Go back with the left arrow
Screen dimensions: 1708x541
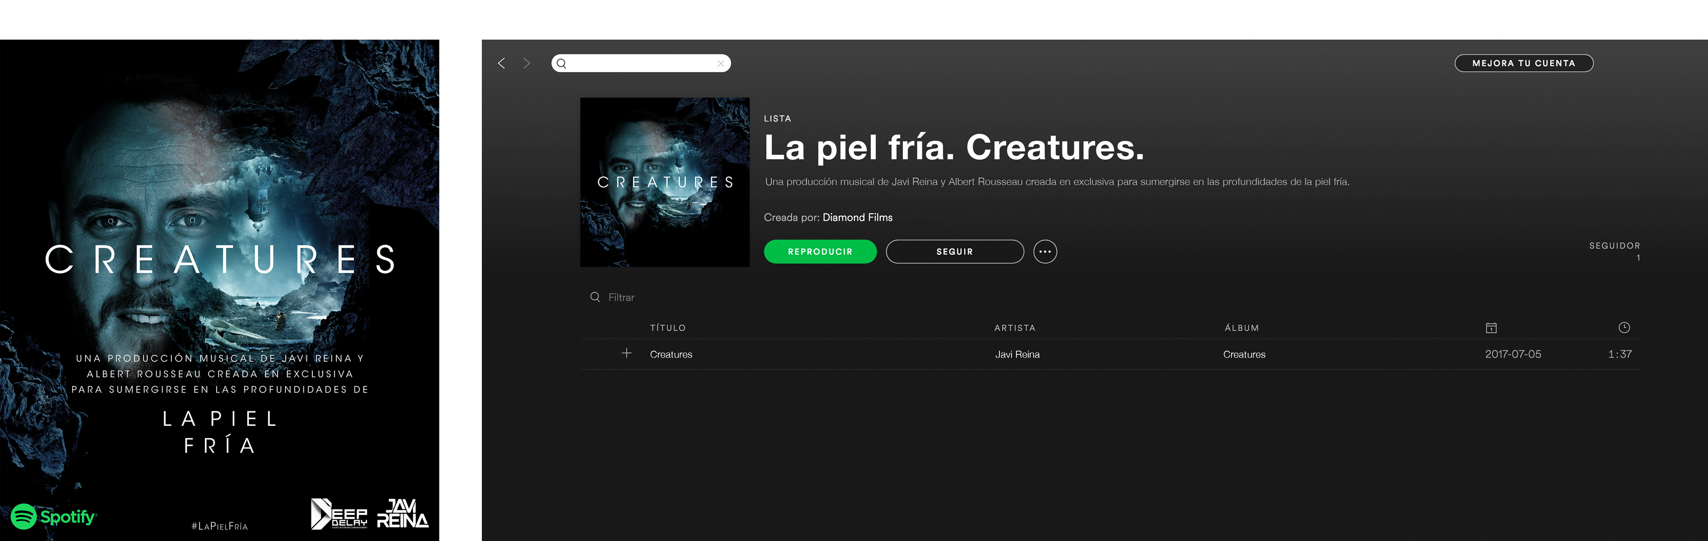tap(501, 63)
